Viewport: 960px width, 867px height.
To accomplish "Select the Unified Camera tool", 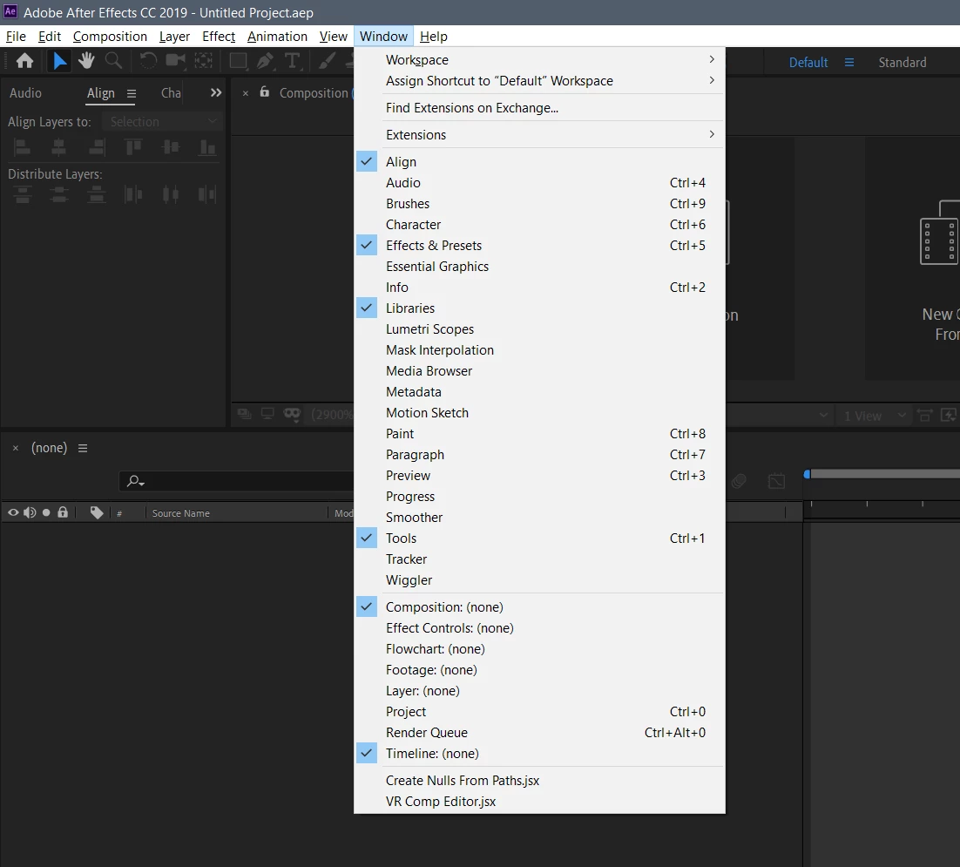I will click(x=176, y=61).
